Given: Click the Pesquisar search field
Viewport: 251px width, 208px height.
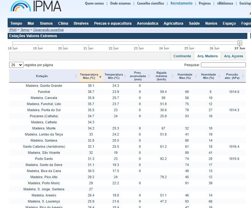Looking at the screenshot, I should (223, 65).
